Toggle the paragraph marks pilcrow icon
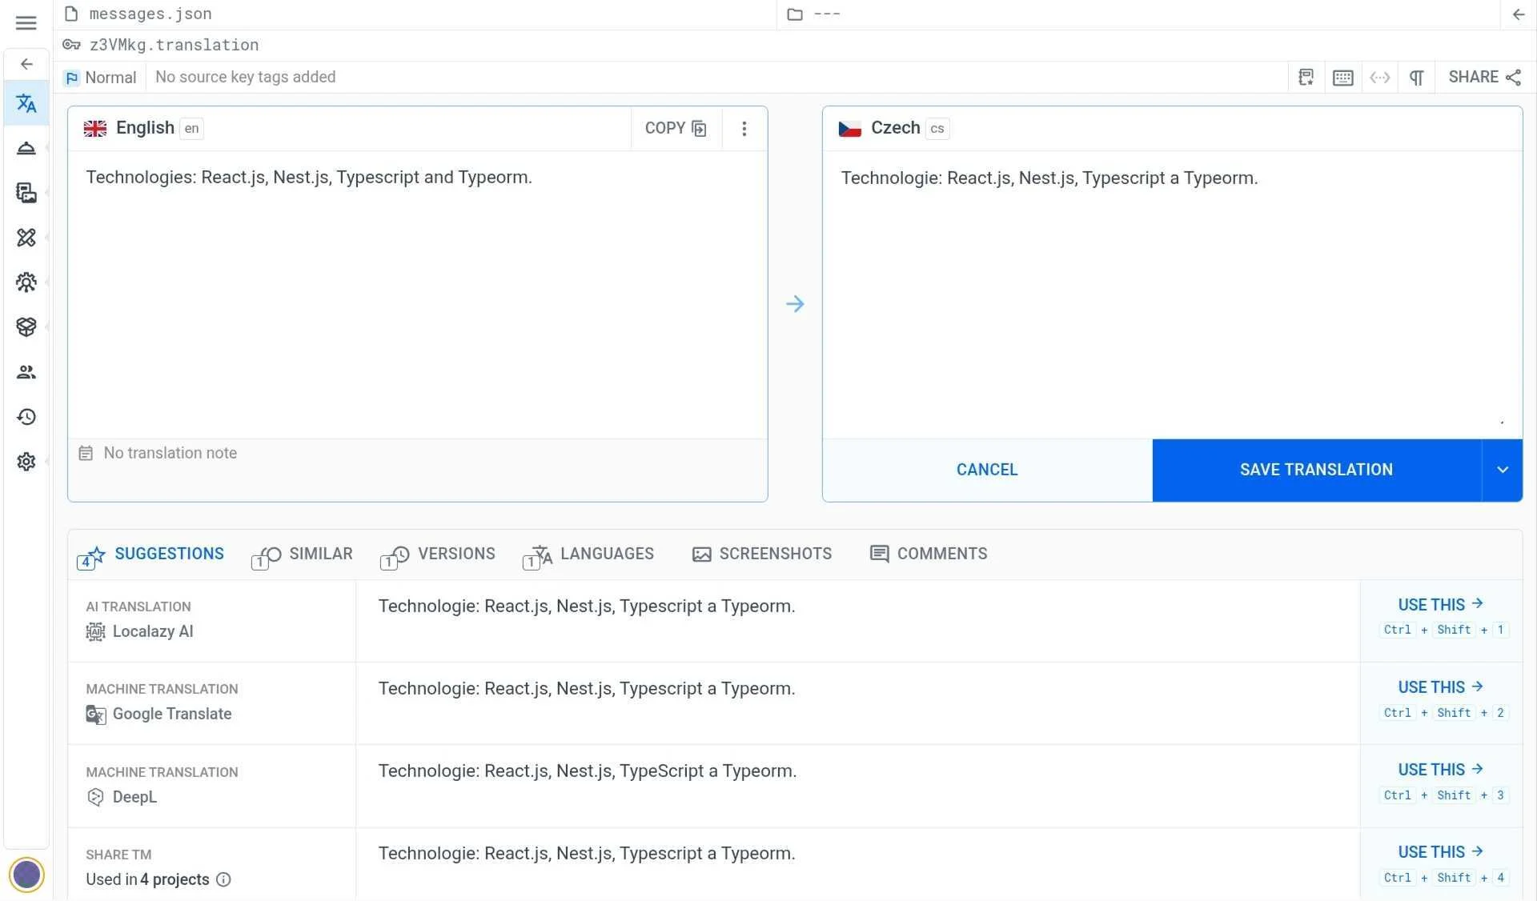This screenshot has height=901, width=1537. point(1416,78)
